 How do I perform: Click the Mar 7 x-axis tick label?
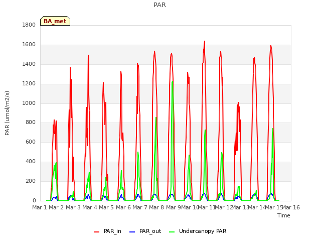(140, 207)
